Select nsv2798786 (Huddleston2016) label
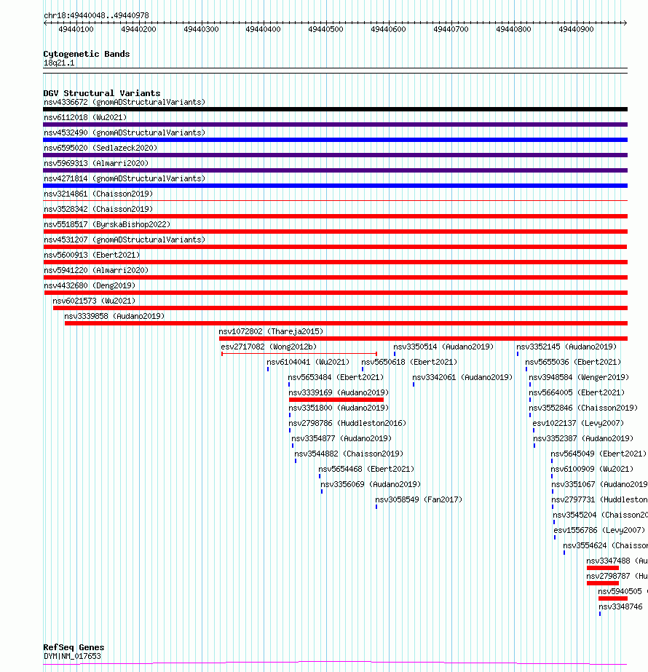Viewport: 648px width, 672px height. (347, 423)
